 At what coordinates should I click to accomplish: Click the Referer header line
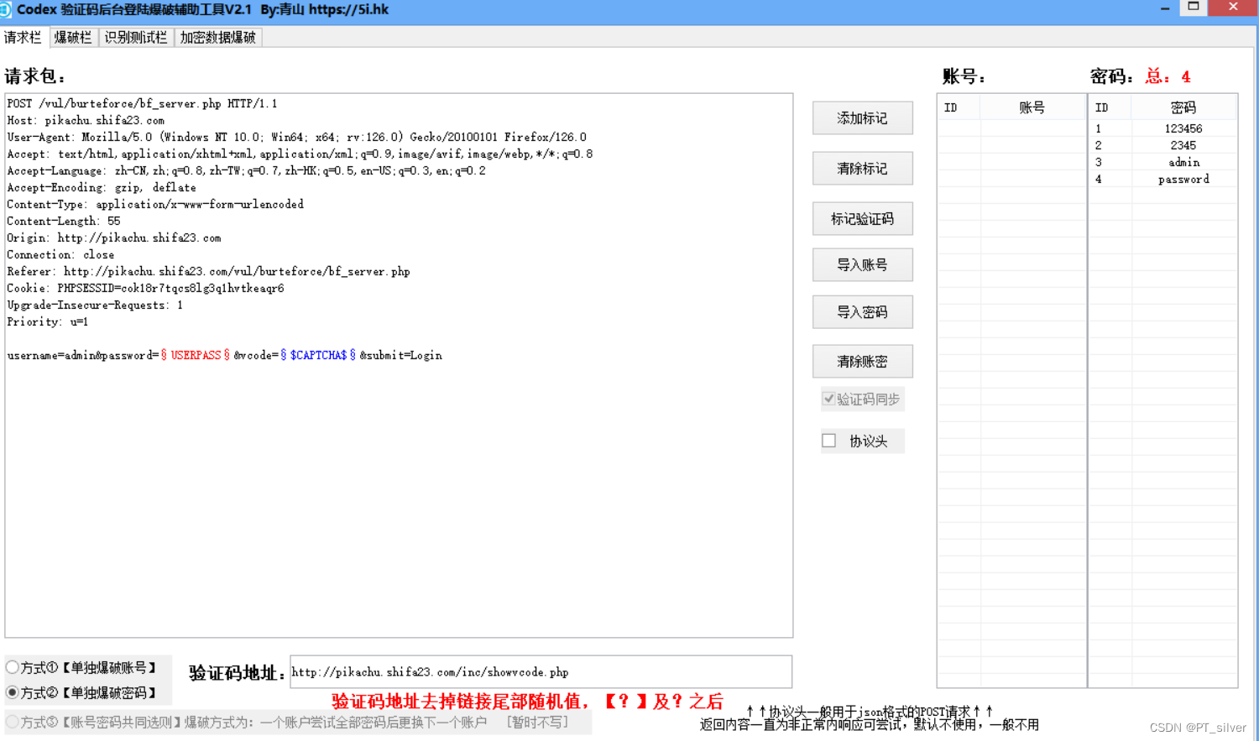(208, 272)
